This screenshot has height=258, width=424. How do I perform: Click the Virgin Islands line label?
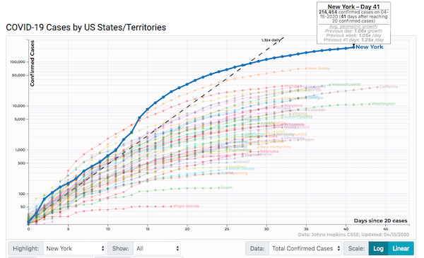click(x=186, y=206)
